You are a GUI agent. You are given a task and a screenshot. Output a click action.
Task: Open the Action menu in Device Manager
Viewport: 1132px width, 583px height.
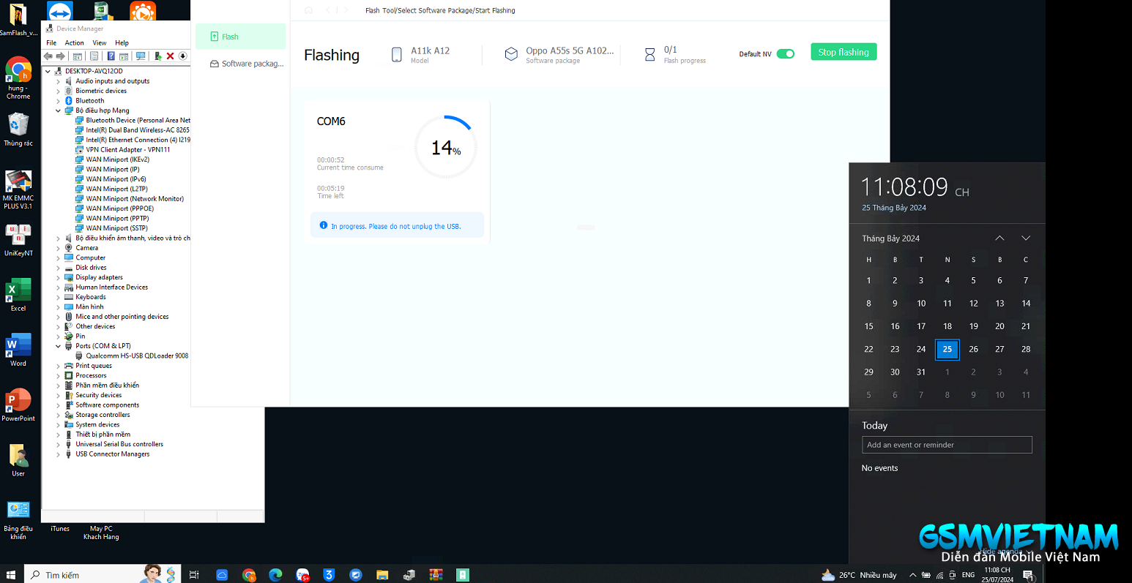[x=74, y=43]
